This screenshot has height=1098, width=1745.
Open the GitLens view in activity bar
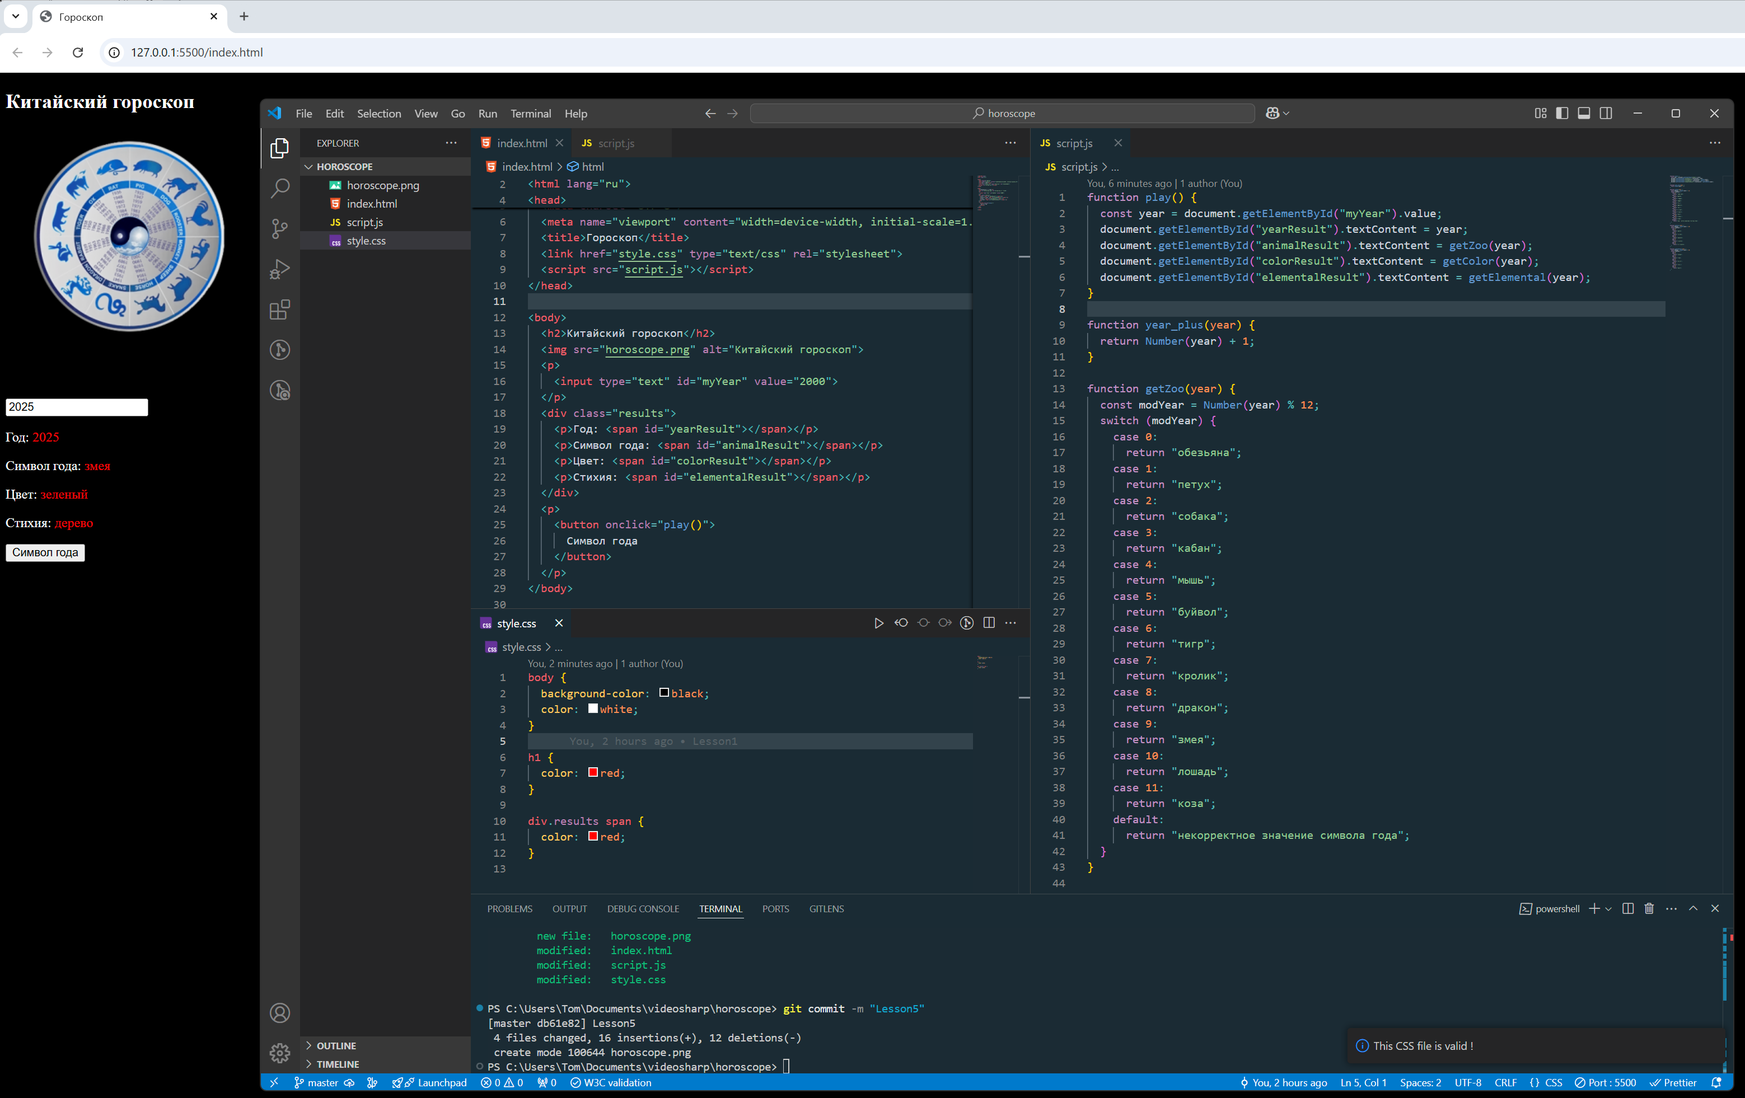pos(280,350)
